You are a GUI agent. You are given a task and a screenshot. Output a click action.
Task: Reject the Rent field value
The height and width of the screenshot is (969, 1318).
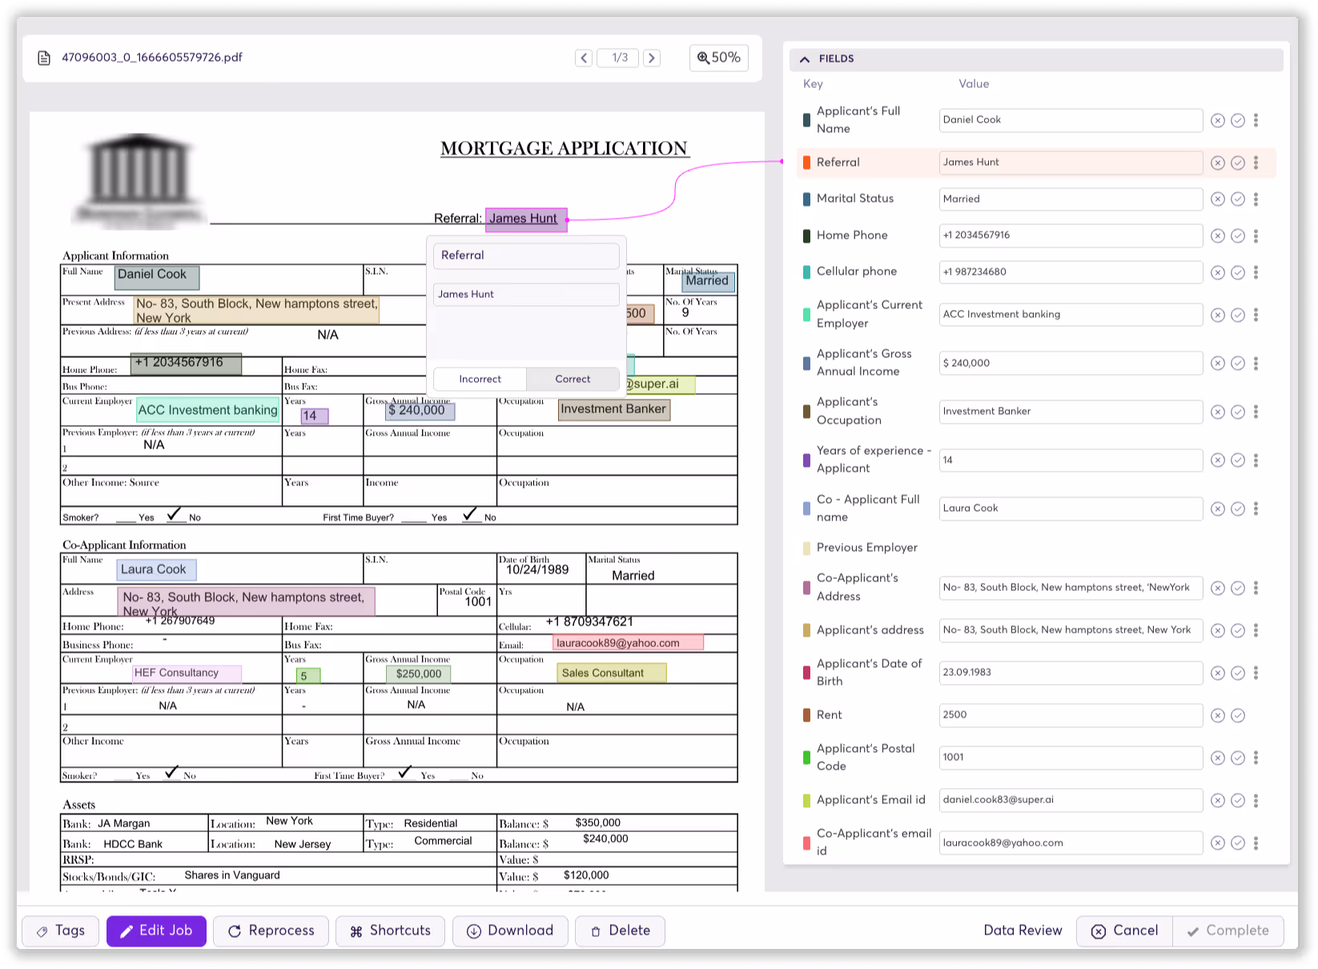(x=1218, y=715)
